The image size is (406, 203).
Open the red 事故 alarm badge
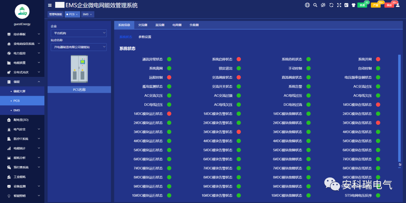tap(389, 5)
